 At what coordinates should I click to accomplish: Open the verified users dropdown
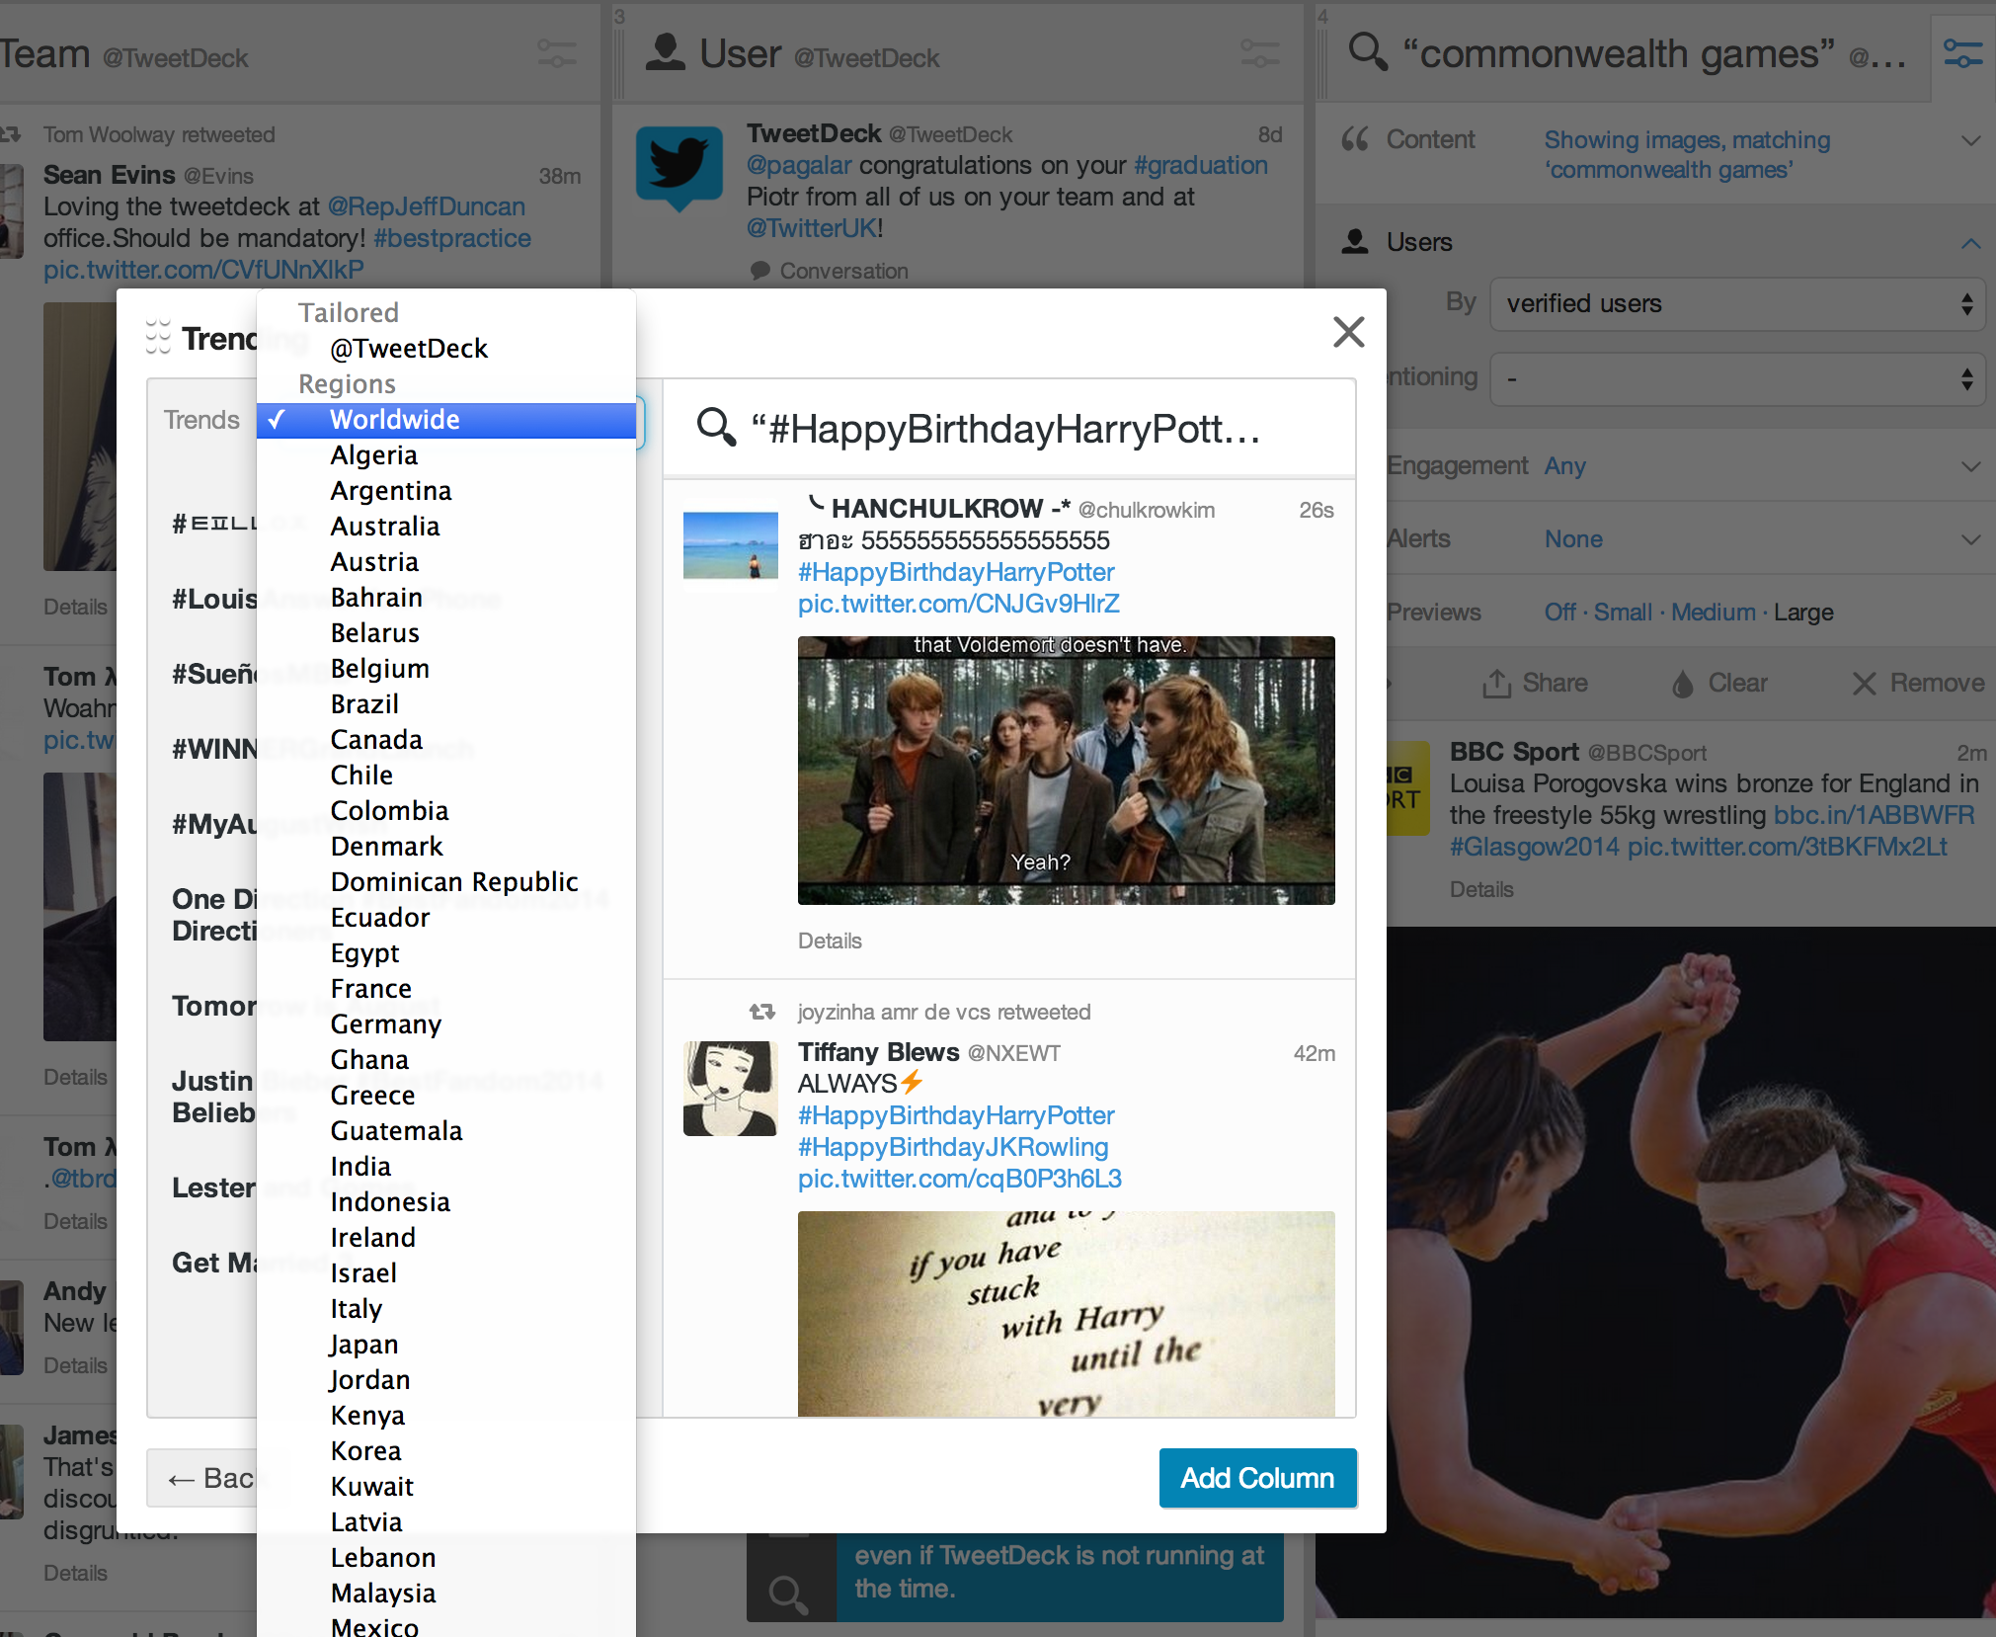pos(1737,303)
